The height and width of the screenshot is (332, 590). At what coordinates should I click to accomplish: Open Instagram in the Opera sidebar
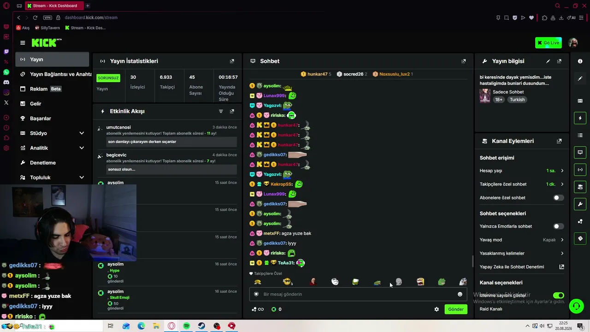6,93
